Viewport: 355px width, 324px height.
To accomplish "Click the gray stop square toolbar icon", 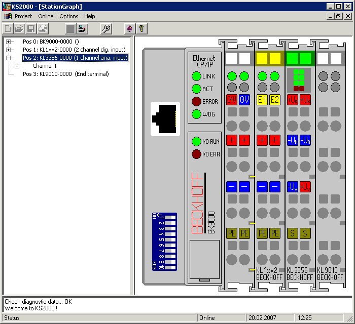I will click(70, 29).
